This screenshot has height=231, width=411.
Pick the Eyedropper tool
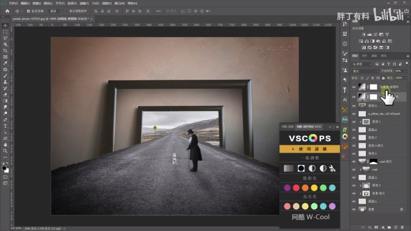[x=5, y=63]
